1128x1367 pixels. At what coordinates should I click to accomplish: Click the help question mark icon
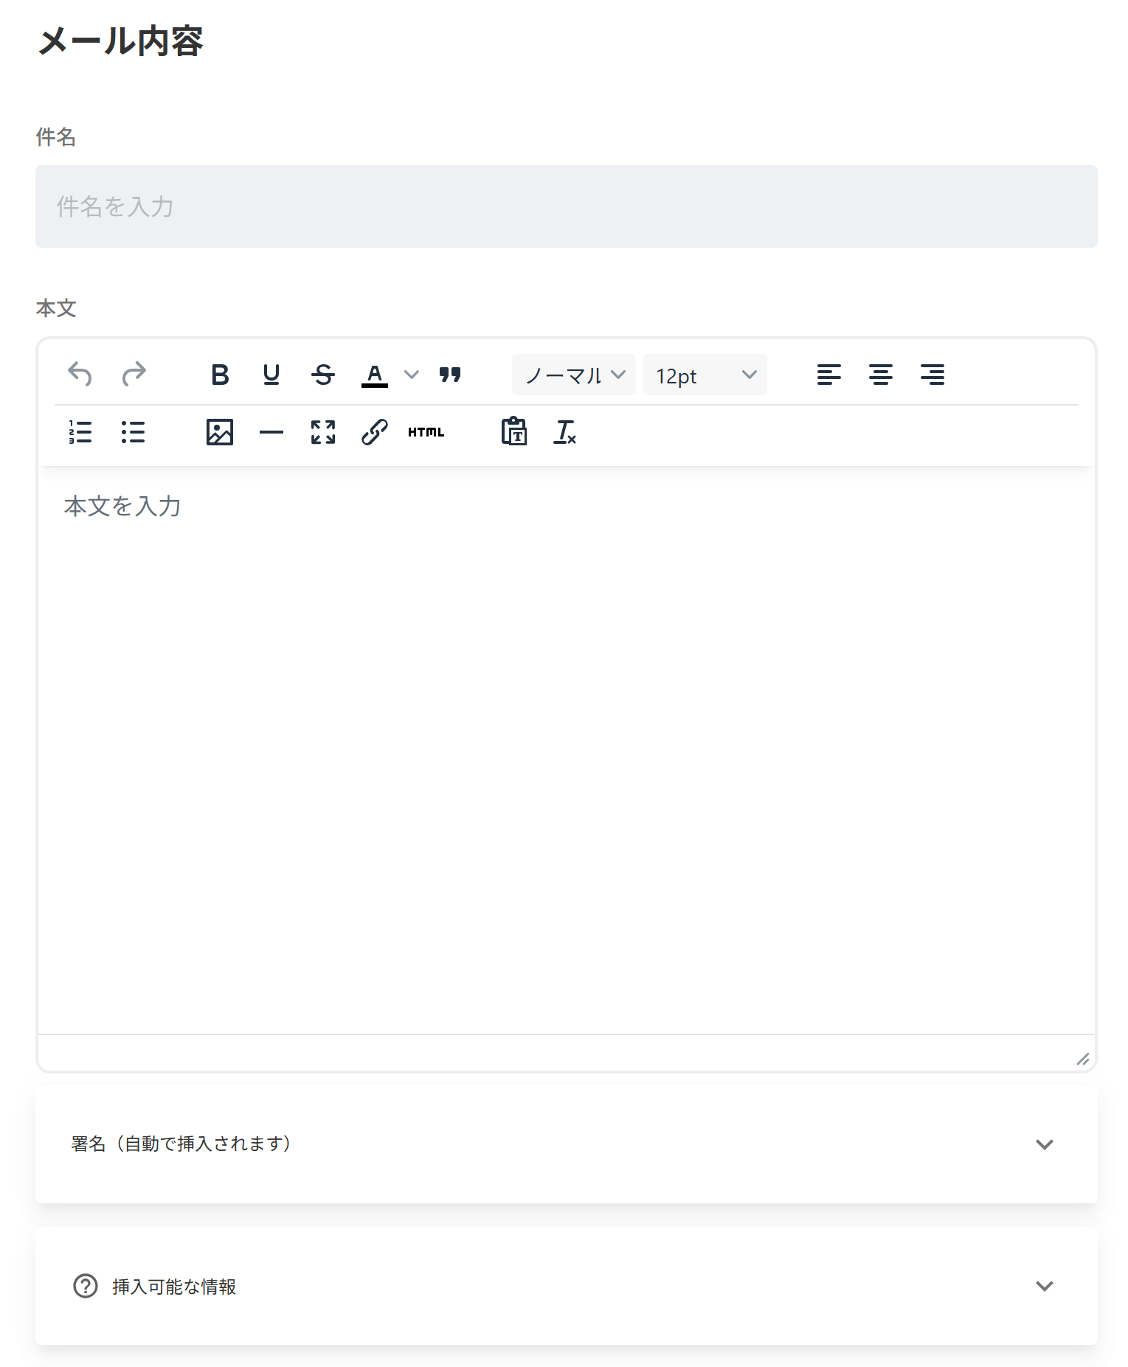pyautogui.click(x=86, y=1286)
